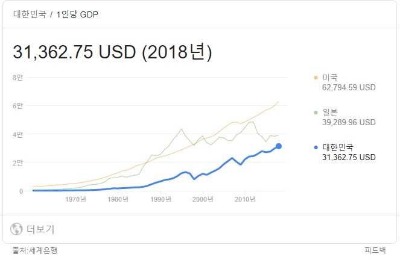The width and height of the screenshot is (400, 263).
Task: Click the 출처:세계은행 source text
Action: pos(35,250)
